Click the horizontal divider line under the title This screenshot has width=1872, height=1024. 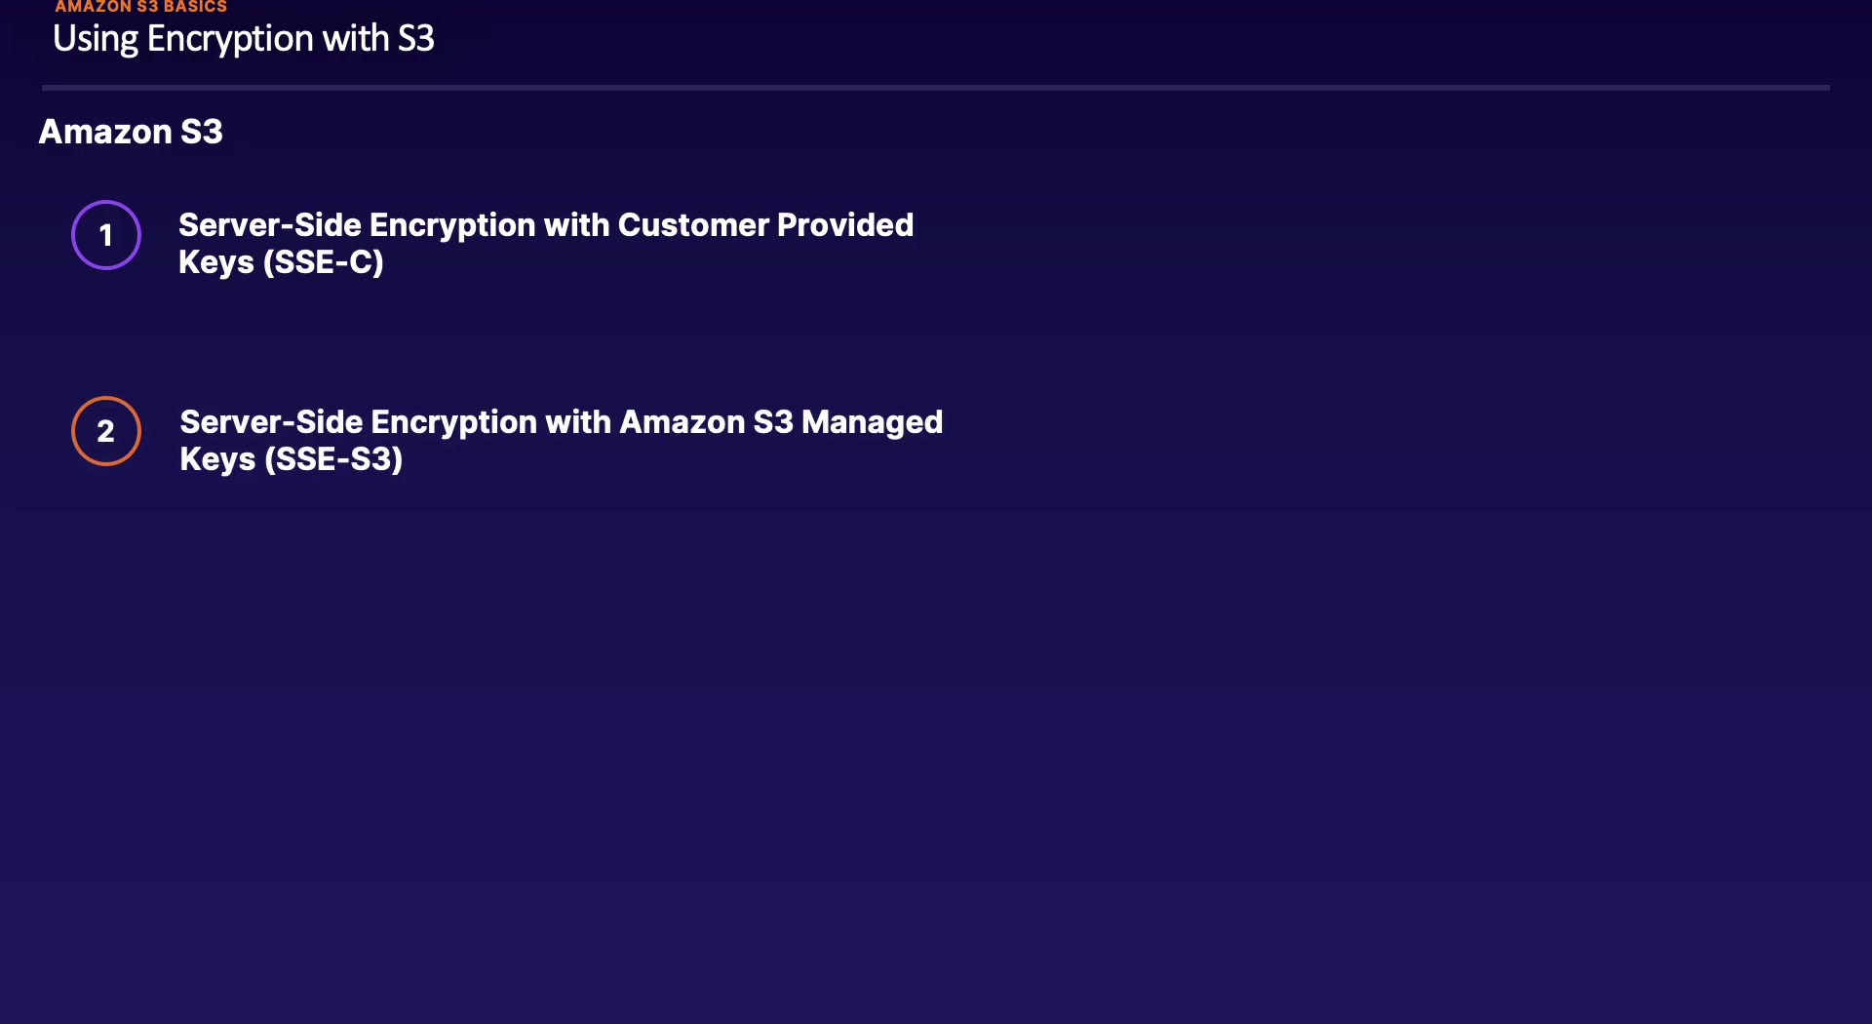pyautogui.click(x=935, y=88)
